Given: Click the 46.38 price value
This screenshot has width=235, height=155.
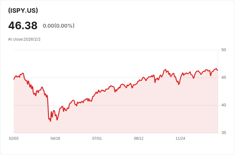Looking at the screenshot, I should click(x=23, y=25).
